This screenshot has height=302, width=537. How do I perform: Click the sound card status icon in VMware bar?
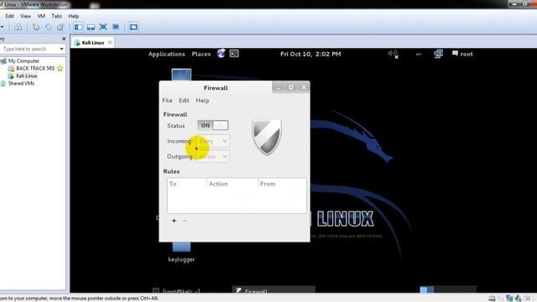tap(519, 299)
